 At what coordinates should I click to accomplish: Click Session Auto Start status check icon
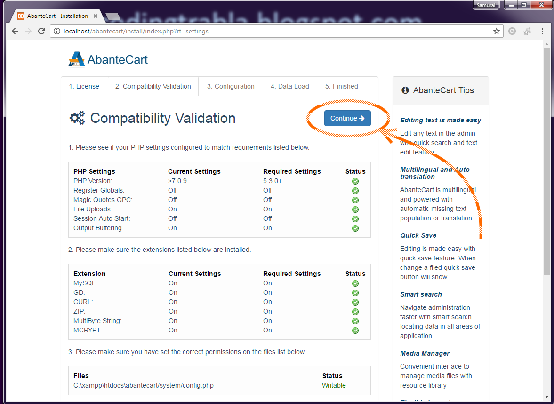tap(355, 219)
